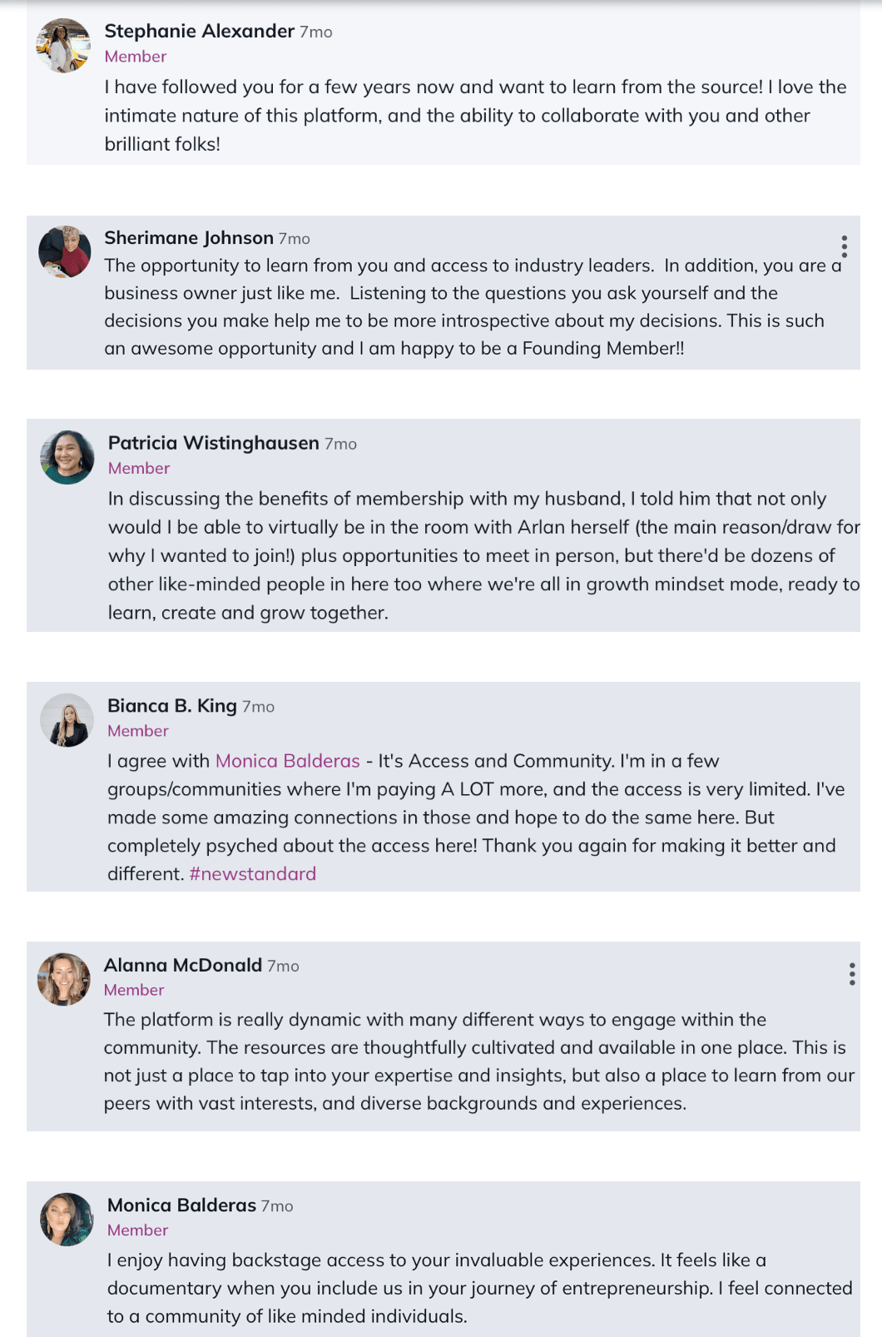Click Member badge under Patricia Wistinghausen

(x=139, y=469)
